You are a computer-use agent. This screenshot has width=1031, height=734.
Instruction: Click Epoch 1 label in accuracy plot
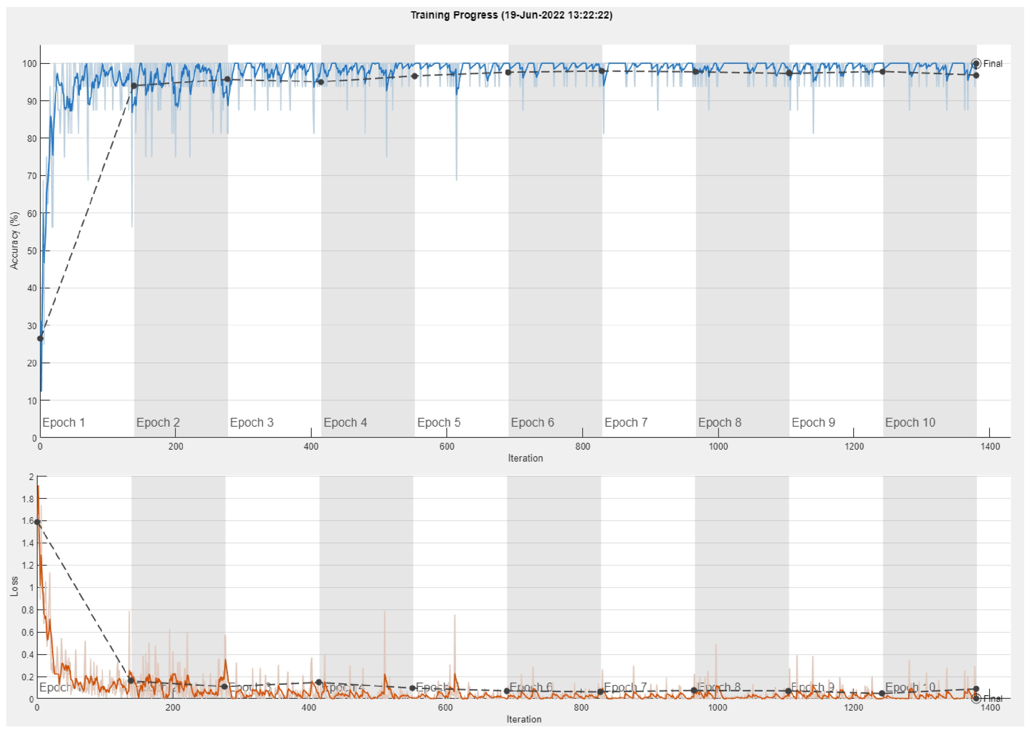click(x=63, y=423)
